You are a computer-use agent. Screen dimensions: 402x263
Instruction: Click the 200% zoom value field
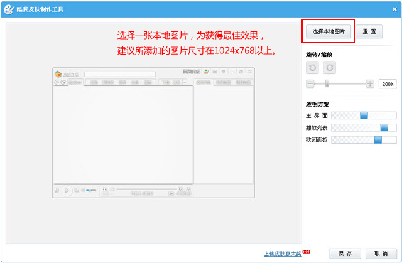[x=388, y=84]
